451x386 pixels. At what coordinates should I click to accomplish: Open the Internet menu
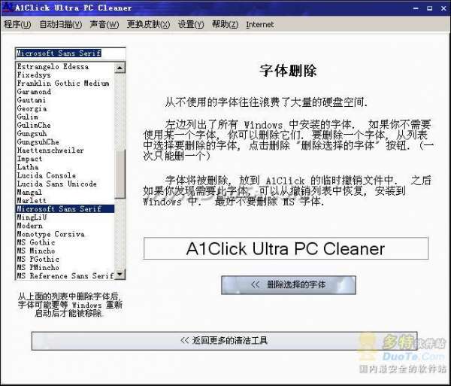click(x=260, y=25)
